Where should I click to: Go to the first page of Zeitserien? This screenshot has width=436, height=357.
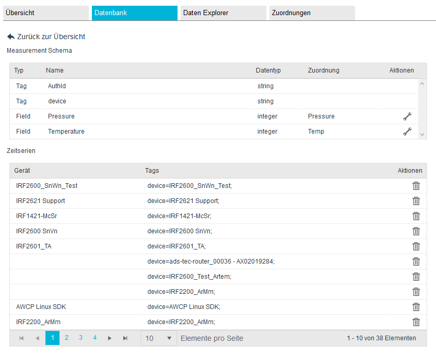click(x=21, y=338)
